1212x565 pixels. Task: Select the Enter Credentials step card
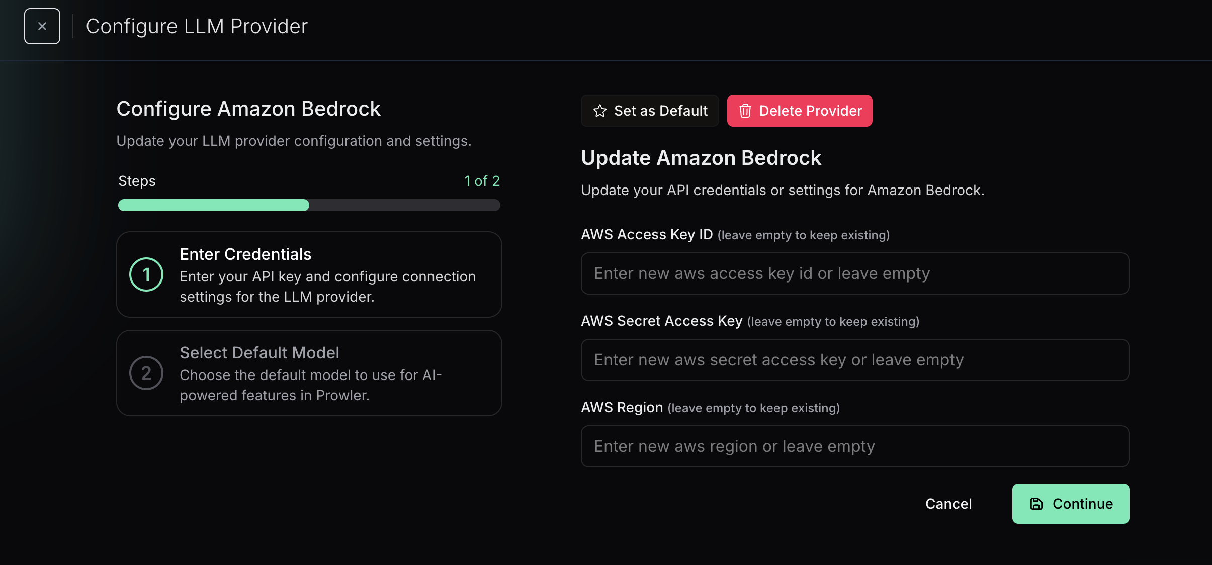click(309, 274)
